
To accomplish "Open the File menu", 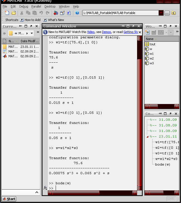I will pyautogui.click(x=5, y=6).
